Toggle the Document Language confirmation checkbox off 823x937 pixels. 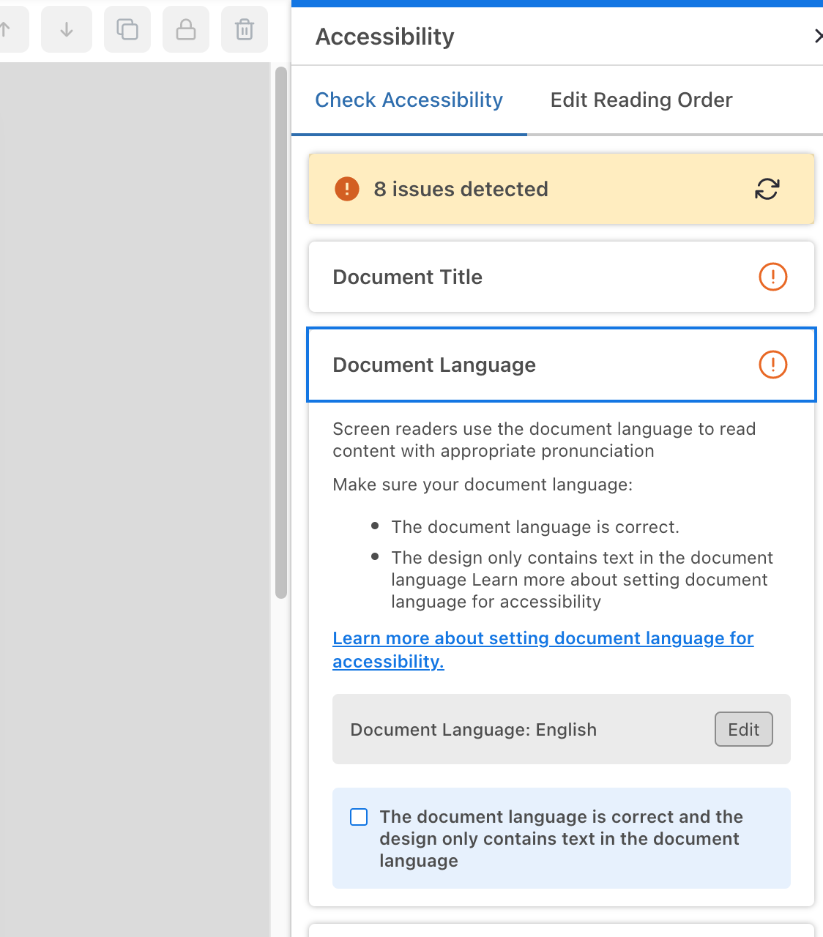pyautogui.click(x=358, y=816)
